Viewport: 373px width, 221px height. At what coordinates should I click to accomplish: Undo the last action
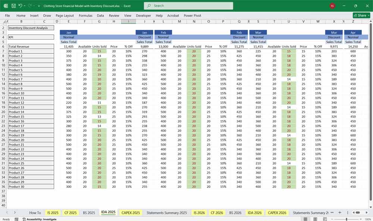[20, 6]
